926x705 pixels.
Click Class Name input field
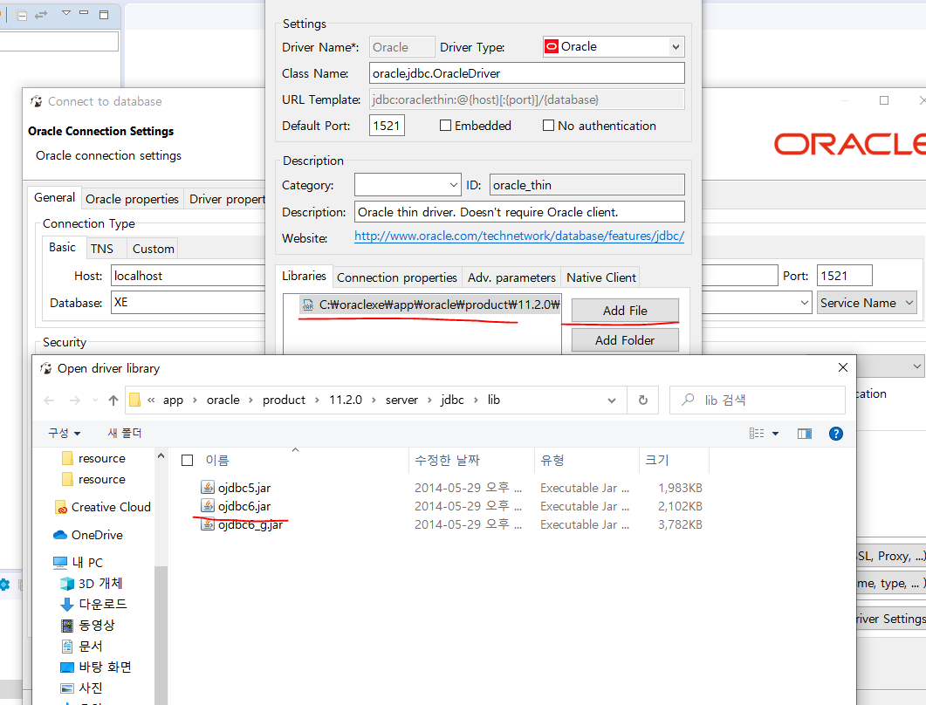pos(527,73)
